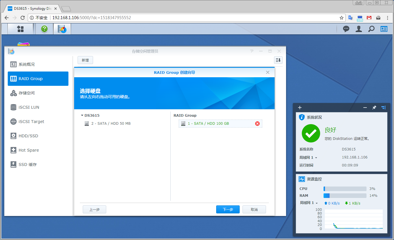This screenshot has width=394, height=240.
Task: Click the browser address bar
Action: (x=186, y=18)
